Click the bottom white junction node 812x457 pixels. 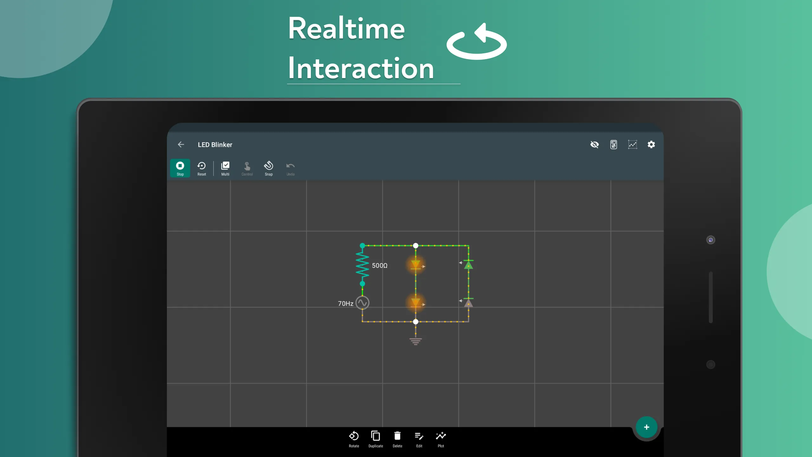pos(416,322)
